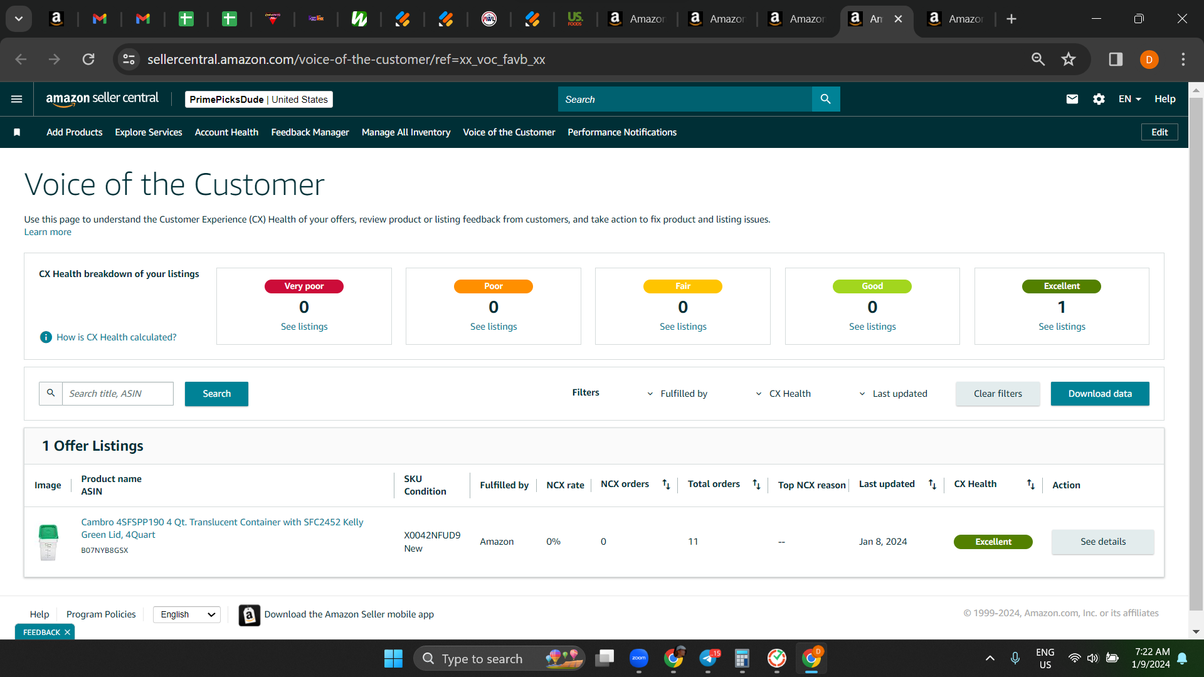Expand the Last updated filter
Screen dimensions: 1204x677
coord(893,394)
